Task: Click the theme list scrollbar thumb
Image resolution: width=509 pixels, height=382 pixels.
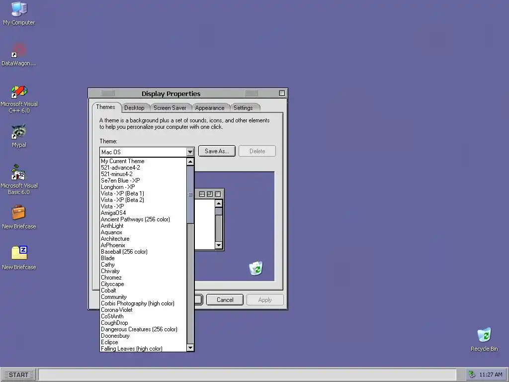Action: (190, 194)
